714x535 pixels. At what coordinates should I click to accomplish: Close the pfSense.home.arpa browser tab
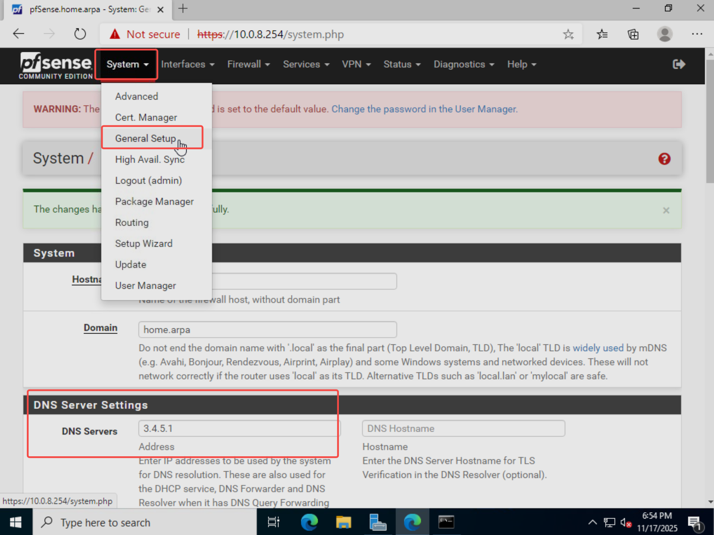pyautogui.click(x=160, y=10)
